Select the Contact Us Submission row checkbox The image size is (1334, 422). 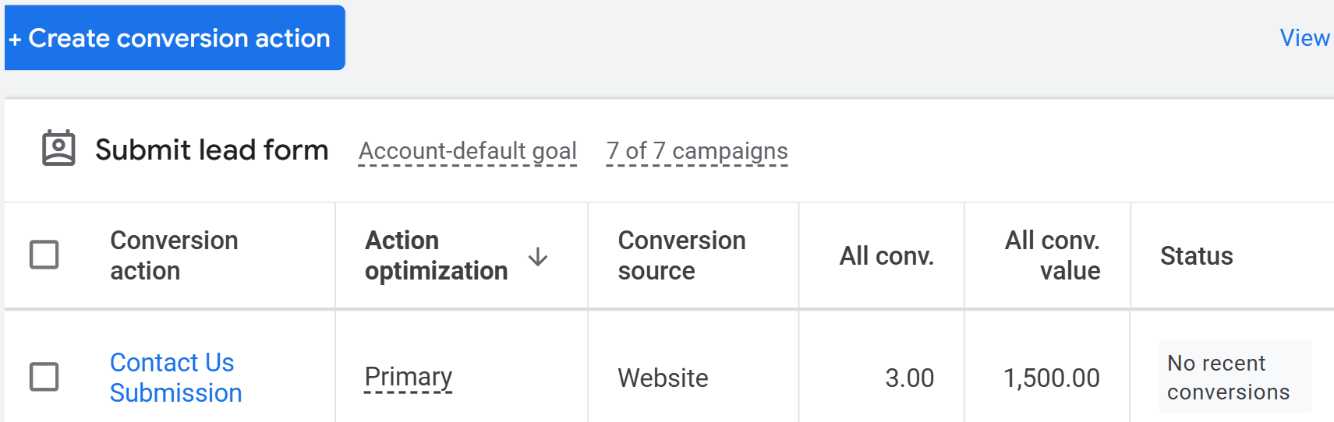(44, 377)
